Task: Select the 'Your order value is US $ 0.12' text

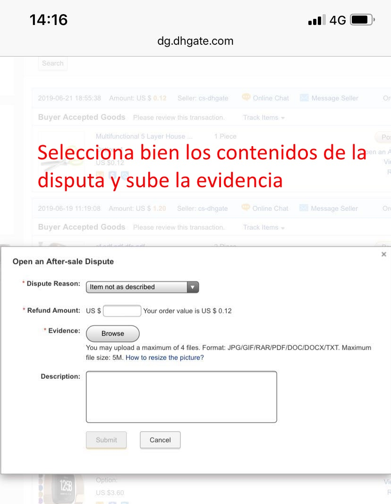Action: (x=187, y=311)
